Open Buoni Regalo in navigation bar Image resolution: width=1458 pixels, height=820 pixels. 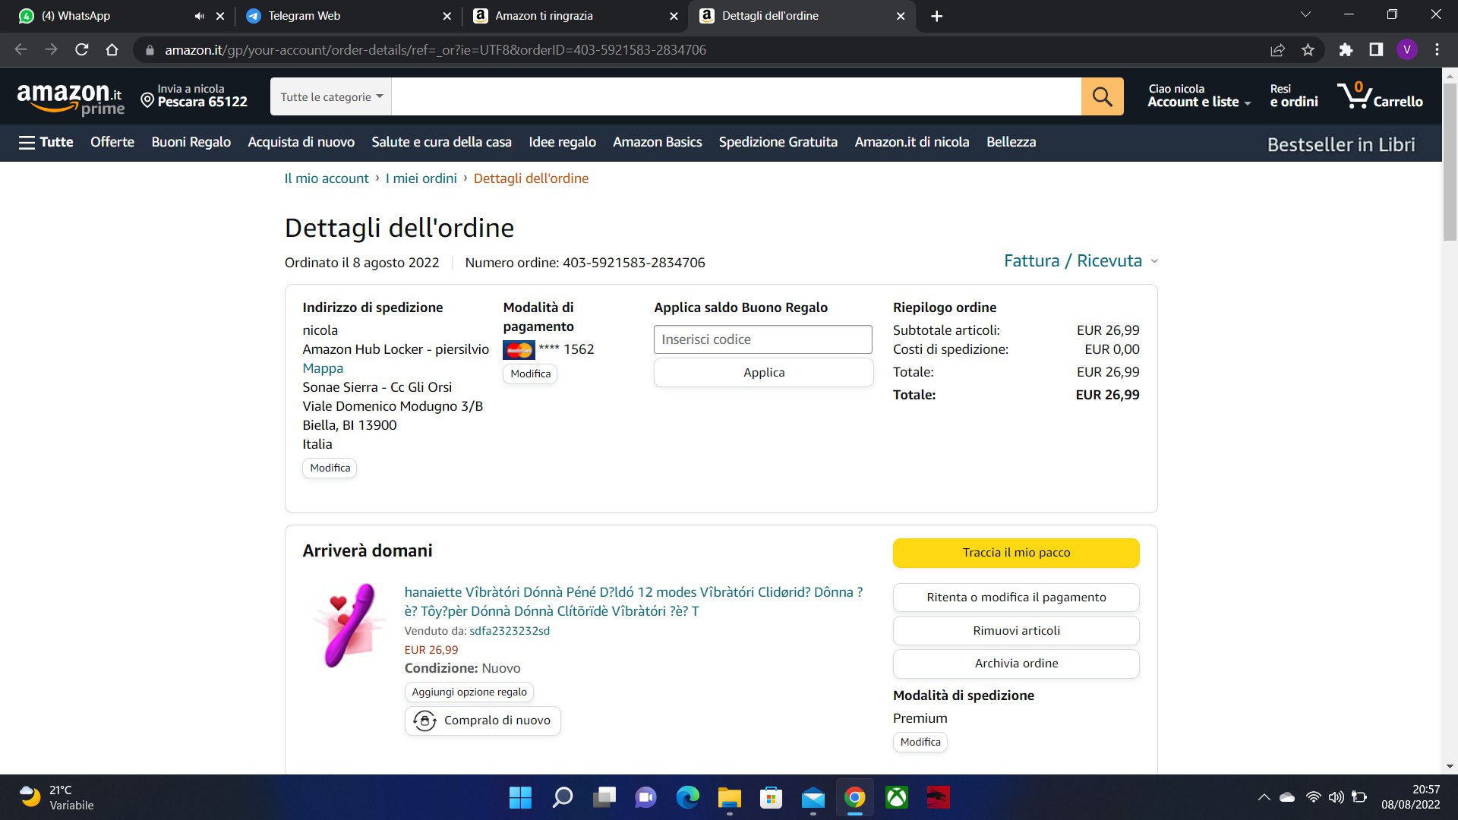[x=191, y=142]
